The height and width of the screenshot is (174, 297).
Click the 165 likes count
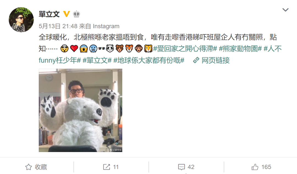point(266,167)
